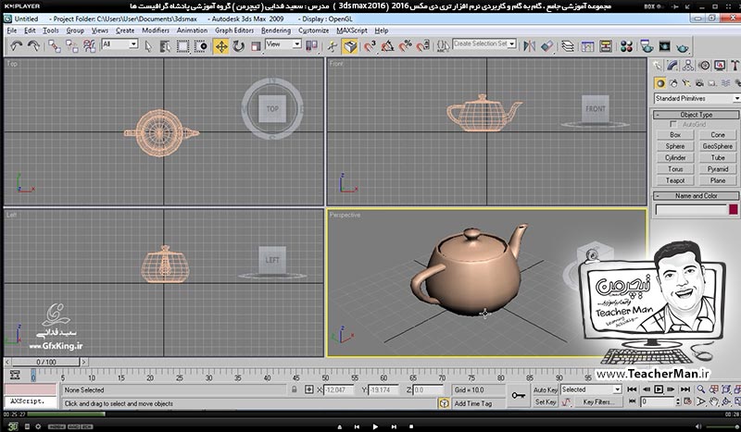Screen dimensions: 741x432
Task: Activate Select and Rotate tool
Action: (239, 46)
